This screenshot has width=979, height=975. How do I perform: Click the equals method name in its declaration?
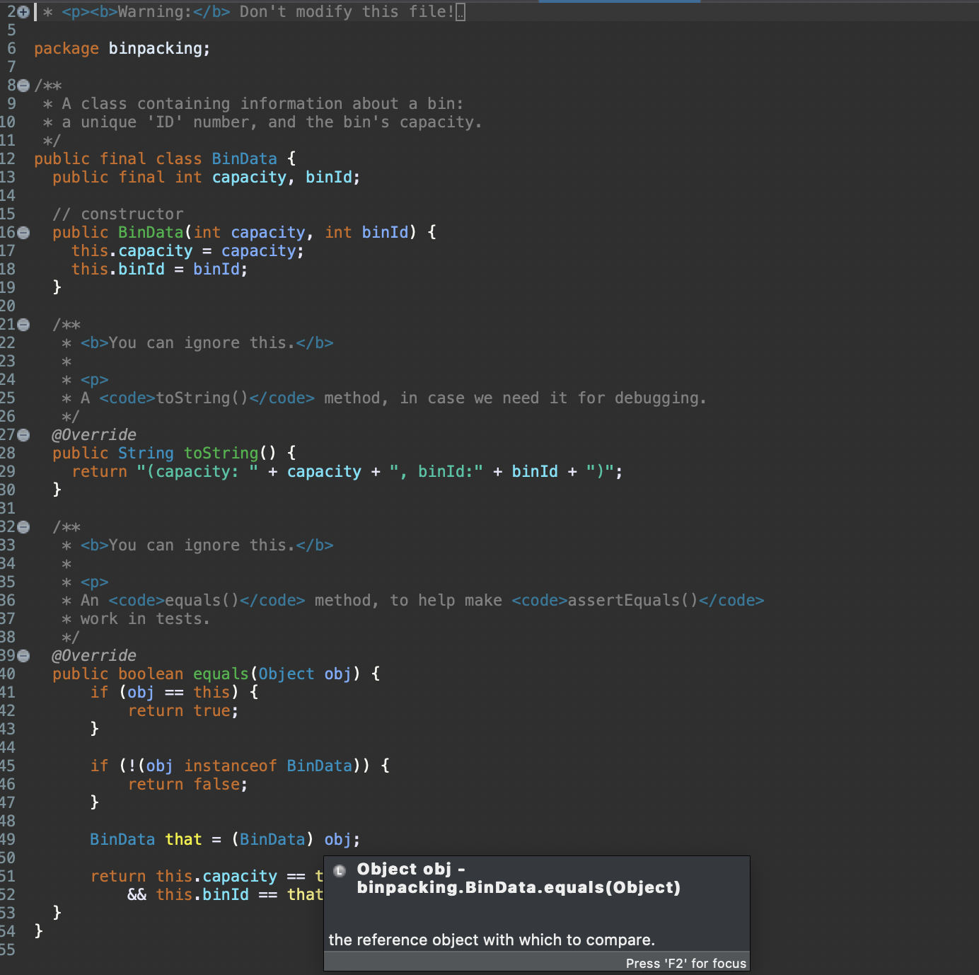tap(221, 674)
